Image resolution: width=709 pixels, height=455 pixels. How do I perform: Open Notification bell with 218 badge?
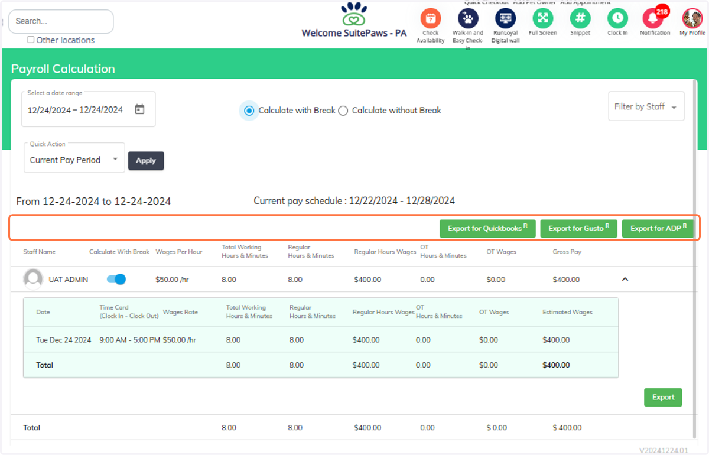pyautogui.click(x=653, y=18)
